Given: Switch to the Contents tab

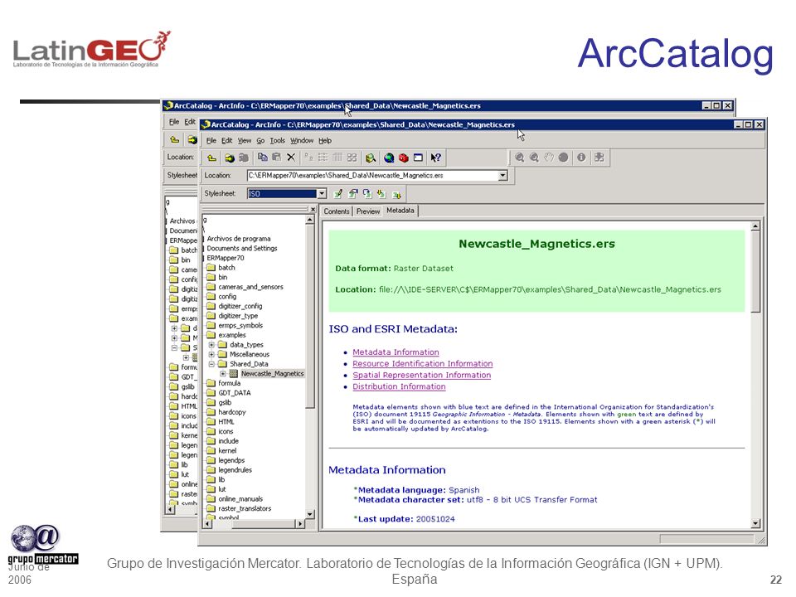Looking at the screenshot, I should tap(337, 211).
